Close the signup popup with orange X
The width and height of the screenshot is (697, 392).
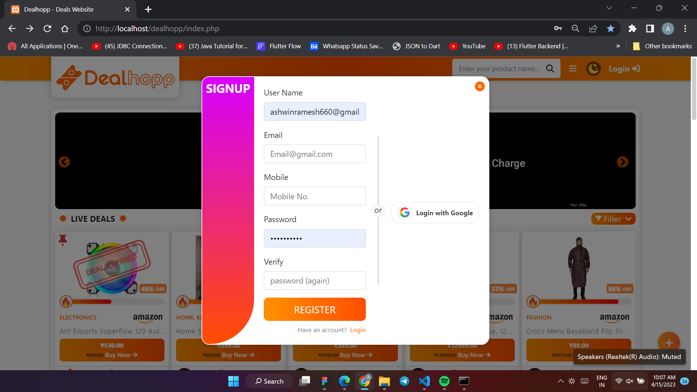(480, 86)
